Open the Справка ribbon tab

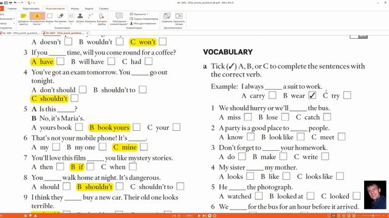click(x=104, y=8)
